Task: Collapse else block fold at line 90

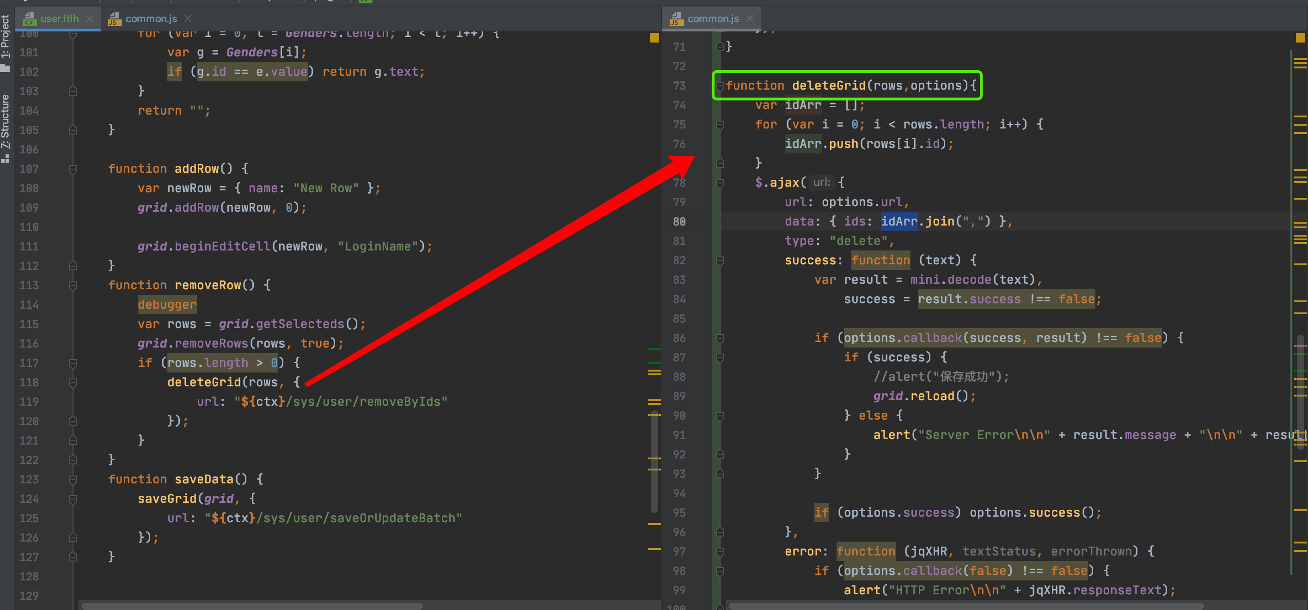Action: (x=720, y=416)
